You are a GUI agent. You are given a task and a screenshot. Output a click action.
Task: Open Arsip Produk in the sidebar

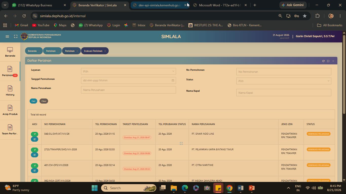[10, 110]
